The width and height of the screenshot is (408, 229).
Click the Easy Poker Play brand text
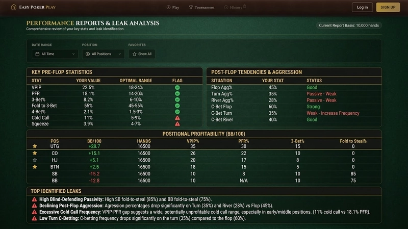[37, 7]
